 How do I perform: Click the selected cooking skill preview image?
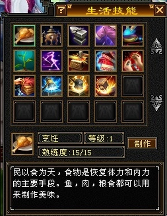click(x=23, y=144)
